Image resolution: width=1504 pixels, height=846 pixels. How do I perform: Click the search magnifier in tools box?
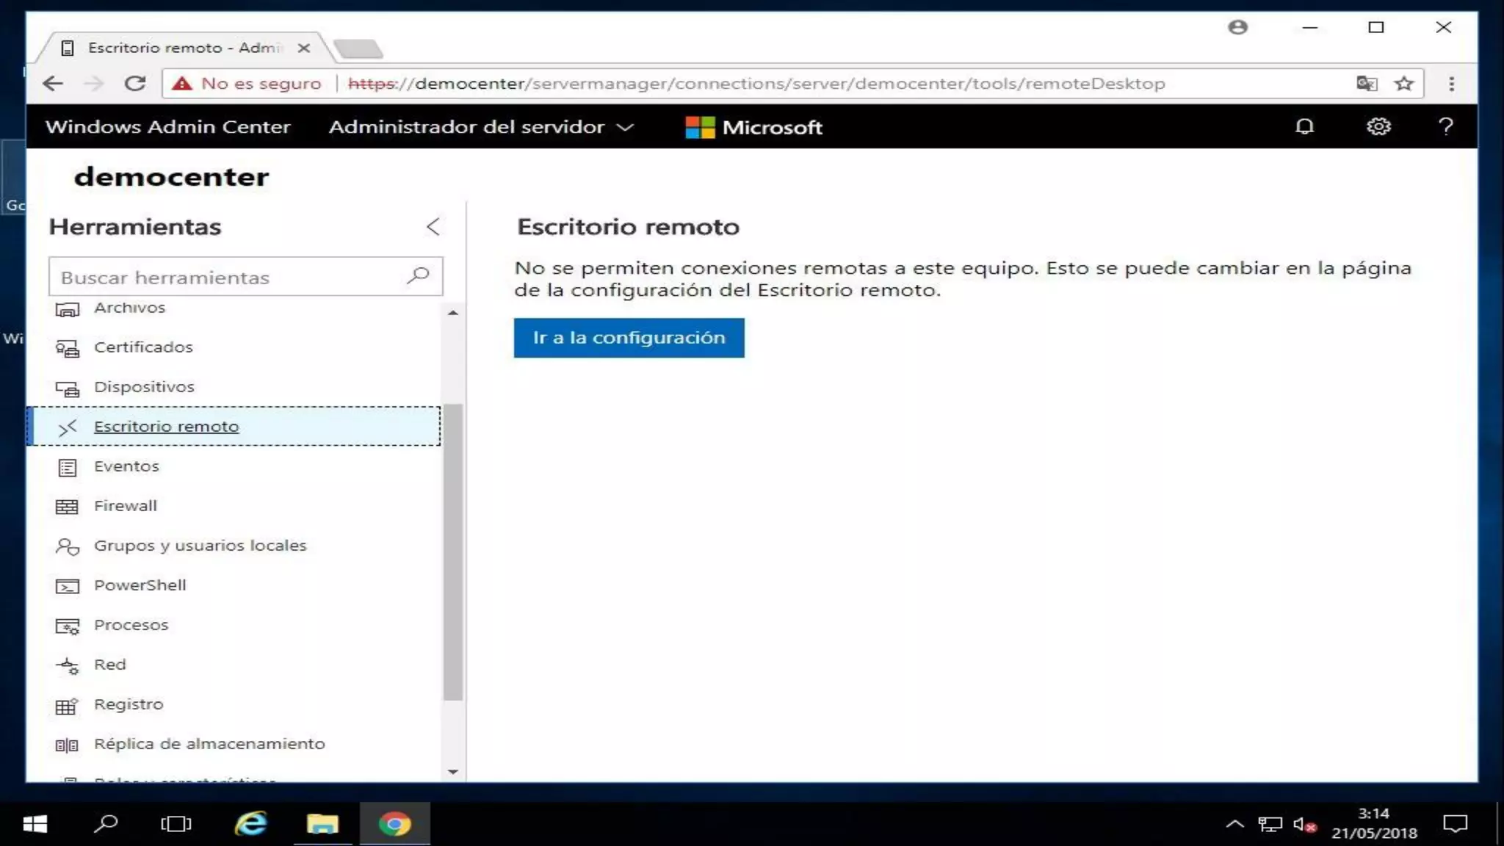pos(418,276)
